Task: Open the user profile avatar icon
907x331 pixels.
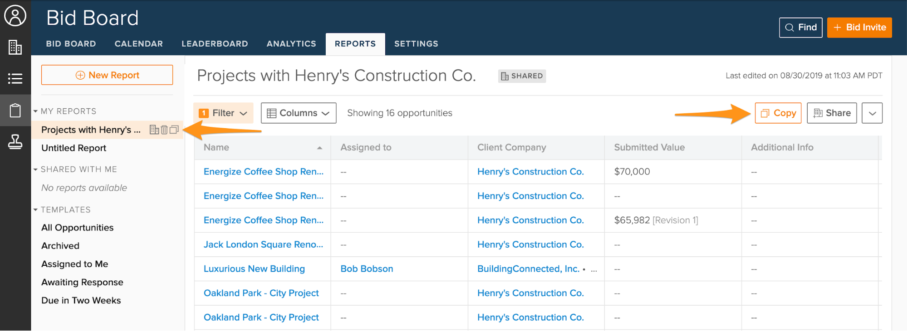Action: (x=15, y=16)
